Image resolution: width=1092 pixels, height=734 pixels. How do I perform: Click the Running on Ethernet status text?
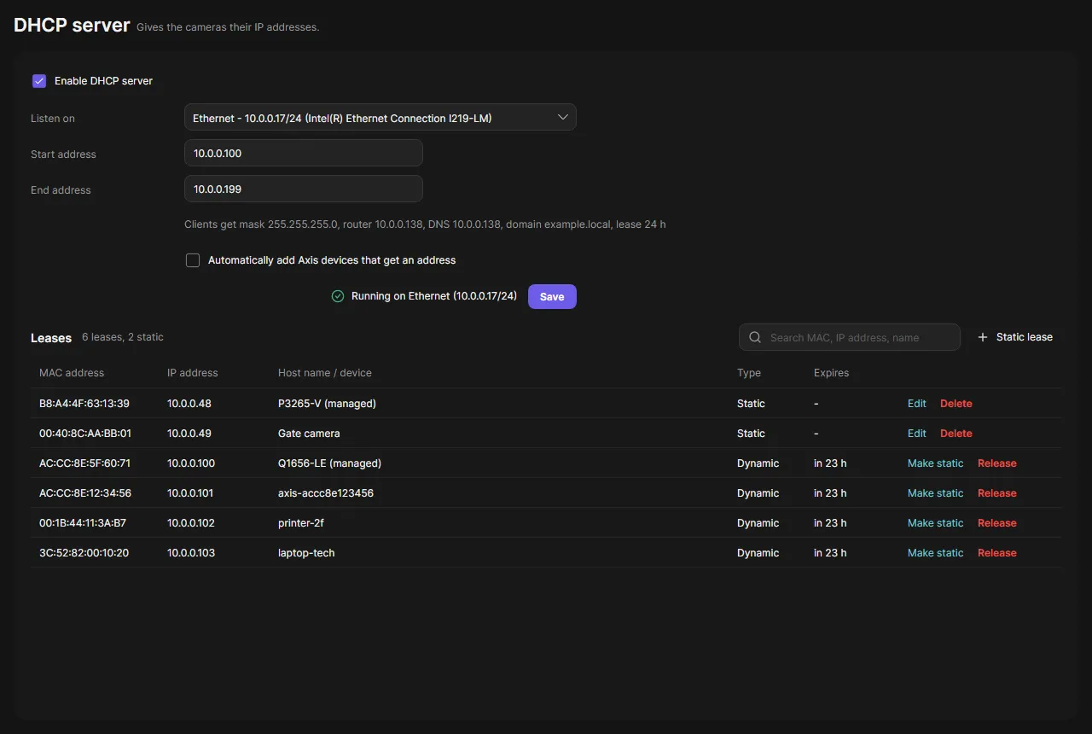pyautogui.click(x=434, y=296)
